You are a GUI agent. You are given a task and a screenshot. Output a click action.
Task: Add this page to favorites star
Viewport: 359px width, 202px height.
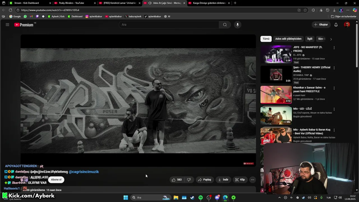(305, 10)
